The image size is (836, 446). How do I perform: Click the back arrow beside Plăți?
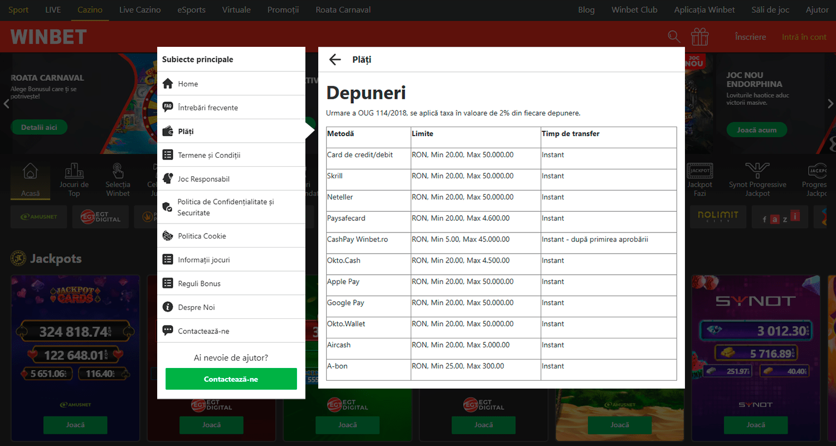(334, 60)
